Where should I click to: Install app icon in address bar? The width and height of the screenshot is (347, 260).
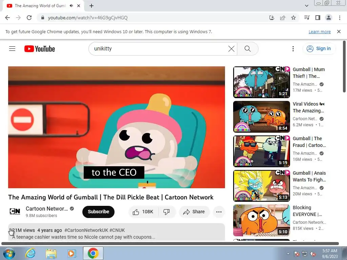pyautogui.click(x=271, y=18)
